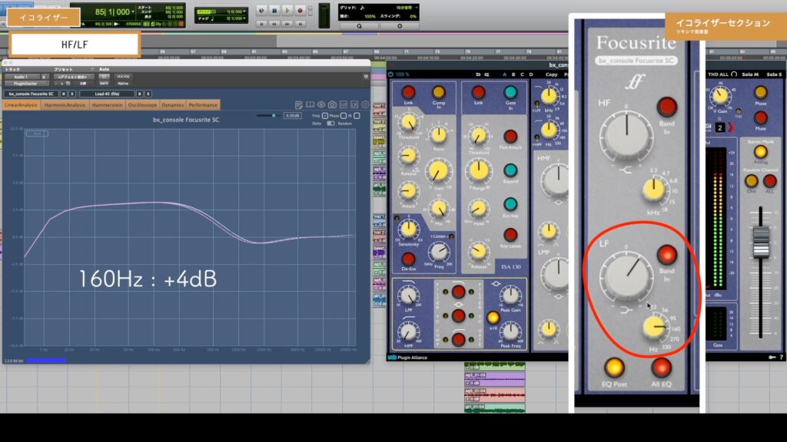This screenshot has height=442, width=787.
Task: Open the bx_console Focusrite SC plugin slot
Action: (x=31, y=94)
